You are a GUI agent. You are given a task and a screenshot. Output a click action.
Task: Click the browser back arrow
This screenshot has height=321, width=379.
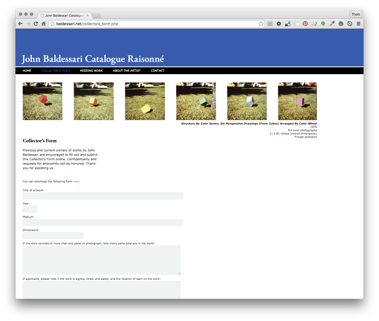point(20,24)
